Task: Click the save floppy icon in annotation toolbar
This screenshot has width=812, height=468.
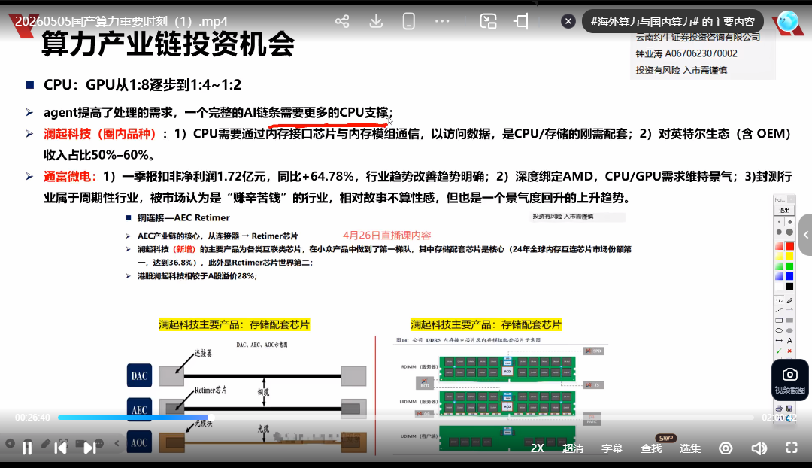Action: pyautogui.click(x=789, y=409)
